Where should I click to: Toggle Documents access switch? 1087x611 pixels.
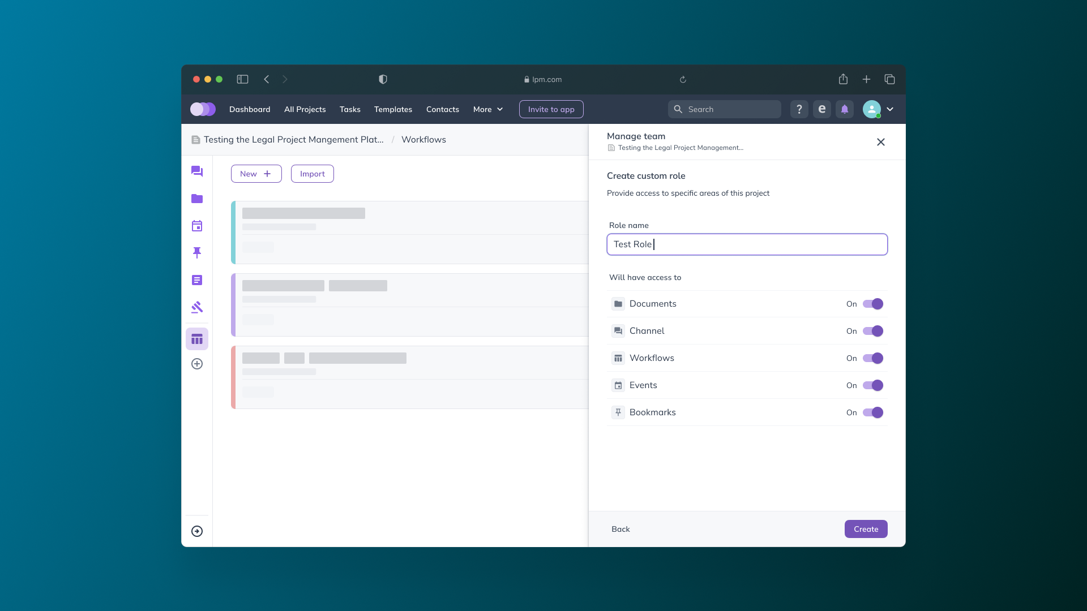[873, 304]
